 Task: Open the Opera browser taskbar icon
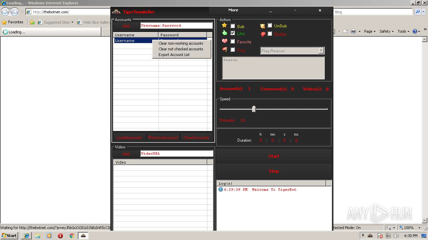pos(60,236)
